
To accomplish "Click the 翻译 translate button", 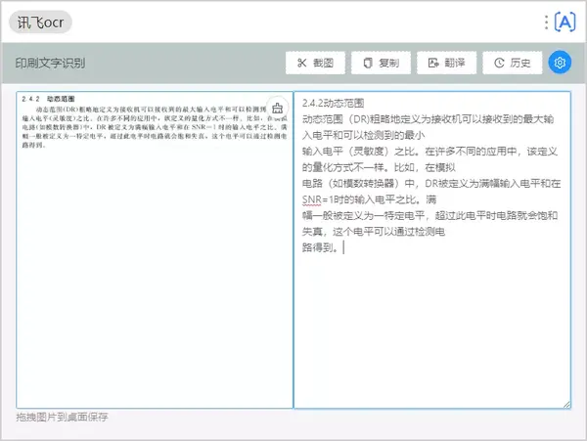I will tap(447, 63).
